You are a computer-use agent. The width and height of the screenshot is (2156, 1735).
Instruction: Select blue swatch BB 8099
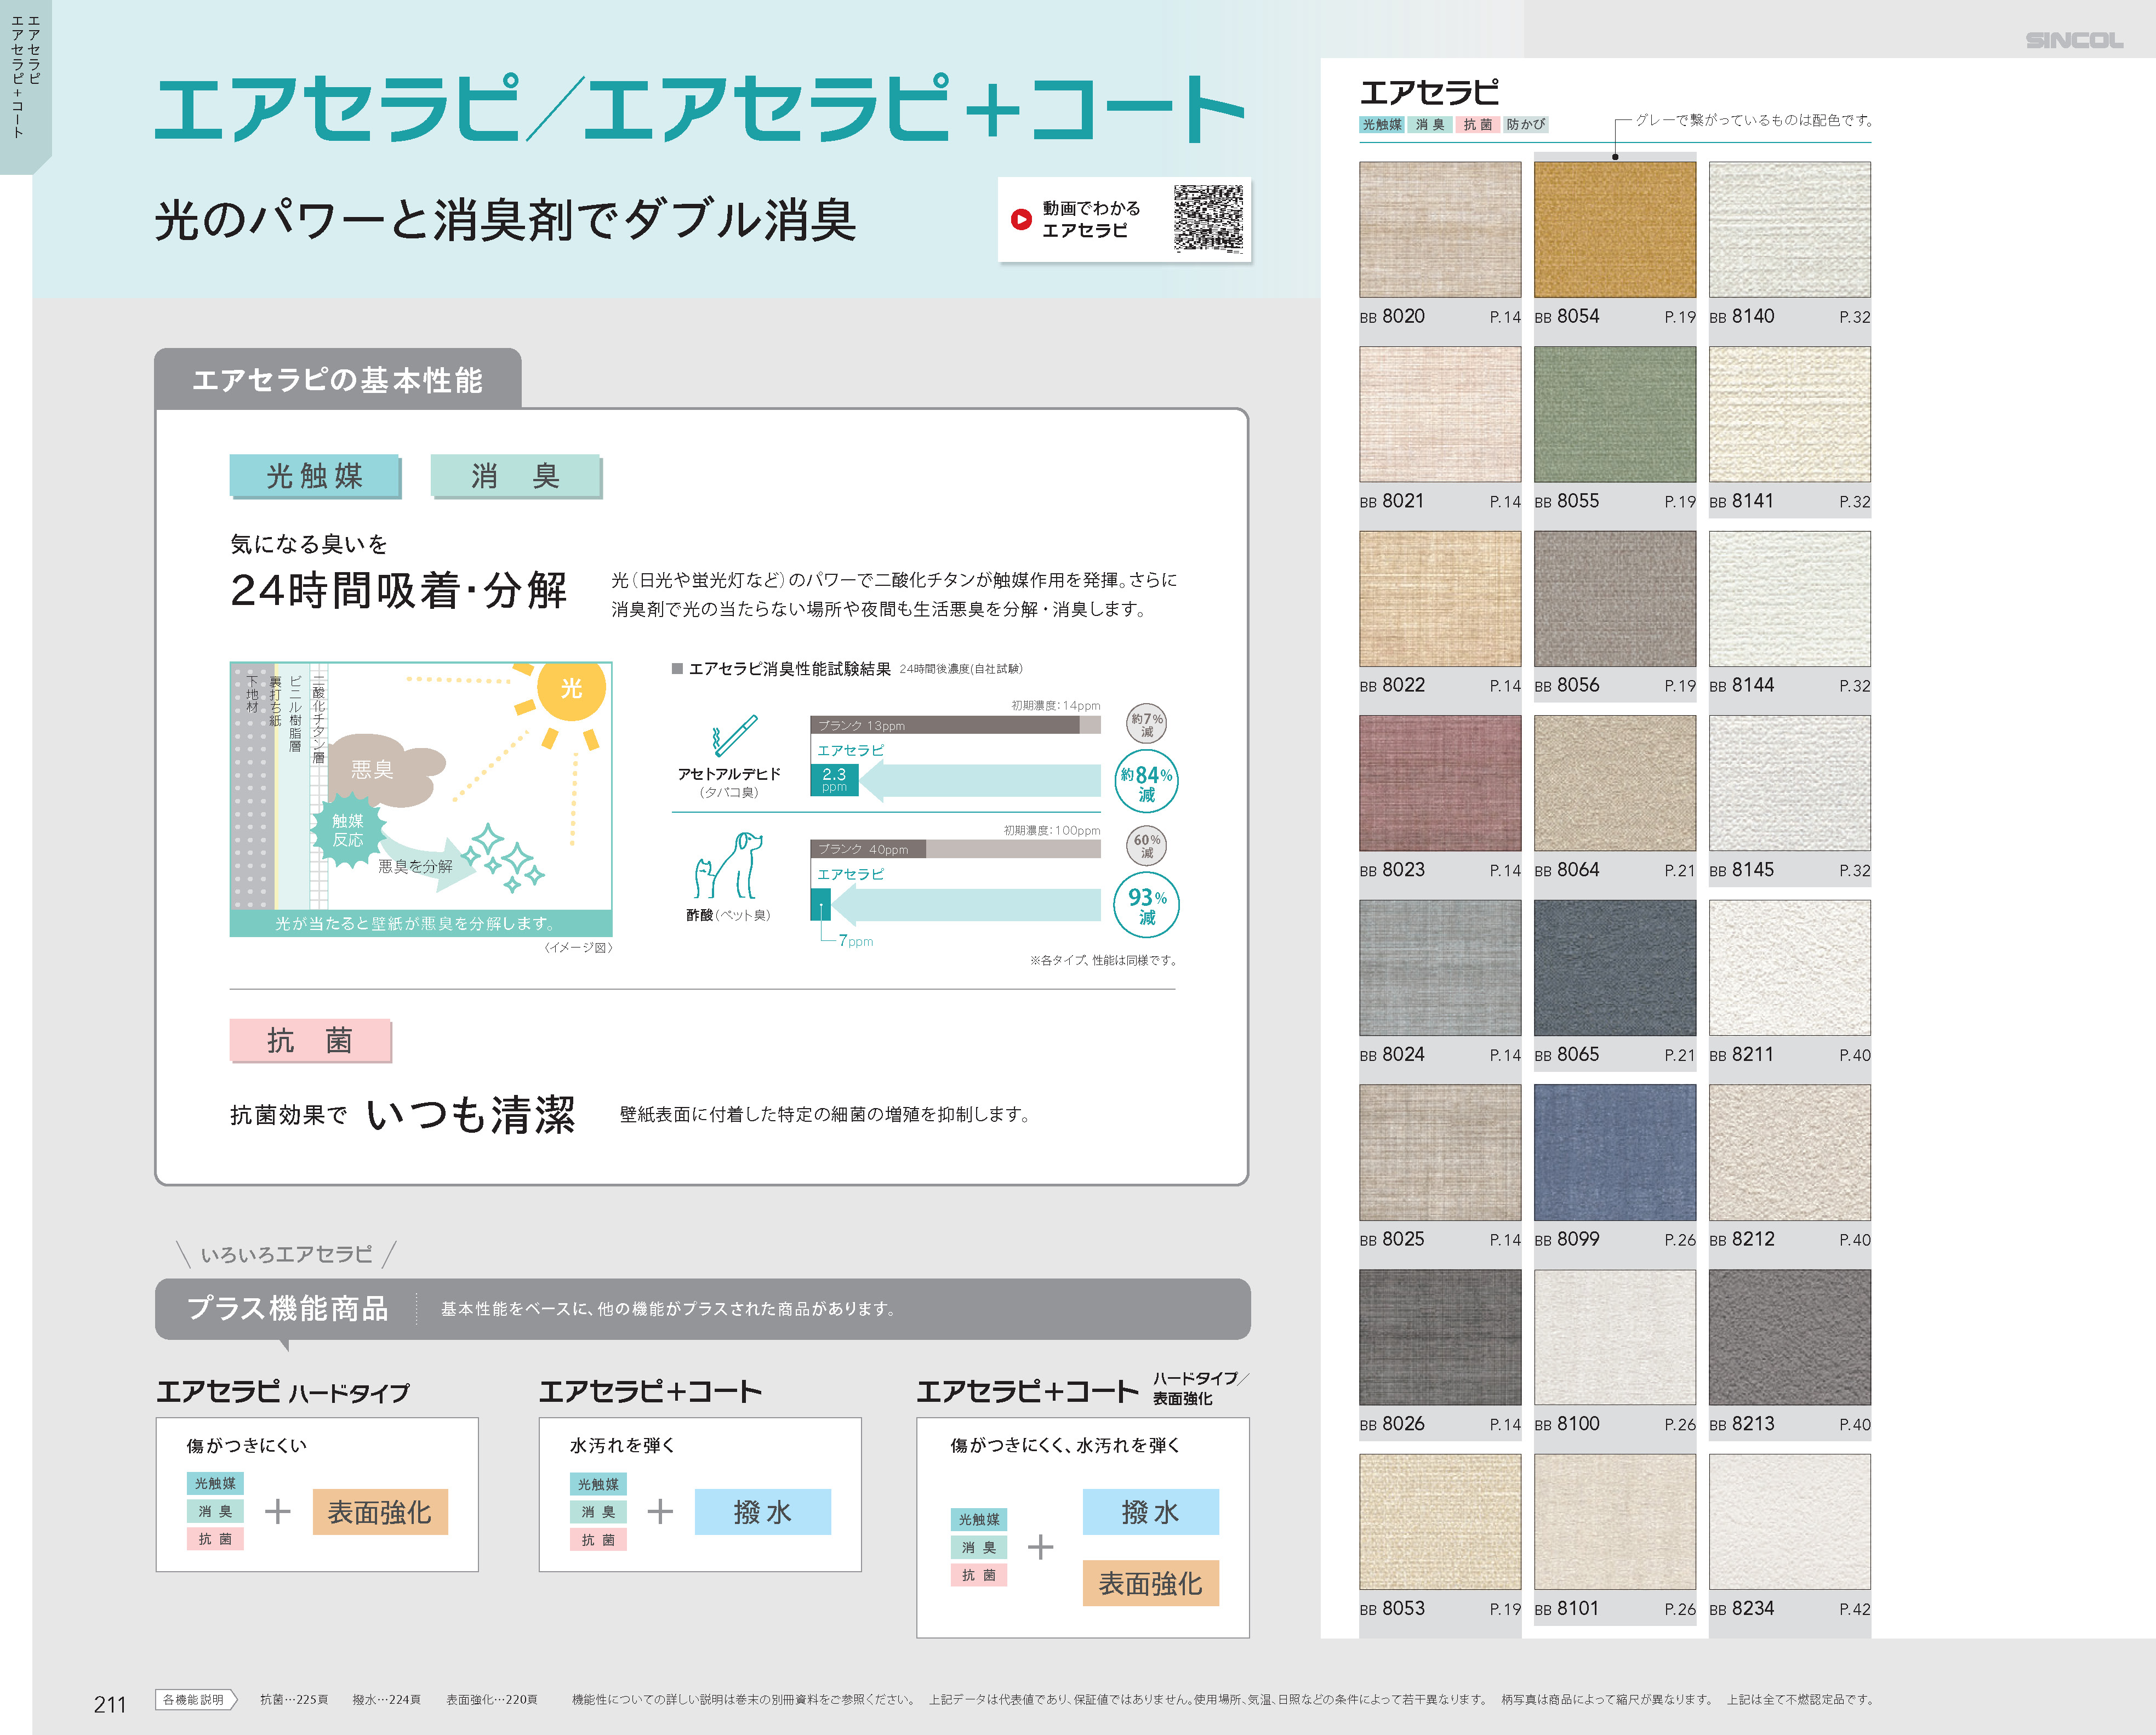click(x=1614, y=1152)
